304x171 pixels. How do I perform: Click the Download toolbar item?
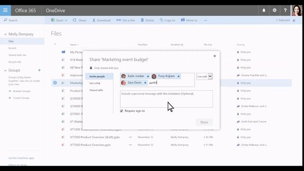[101, 20]
